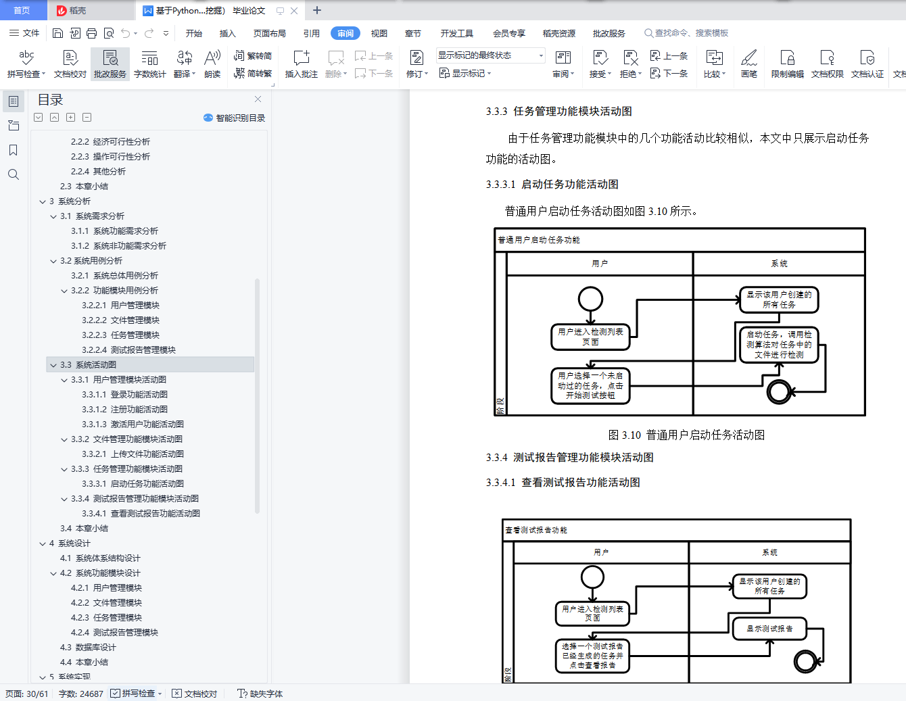Open the 拒绝 changes dropdown
This screenshot has width=906, height=701.
[x=631, y=64]
